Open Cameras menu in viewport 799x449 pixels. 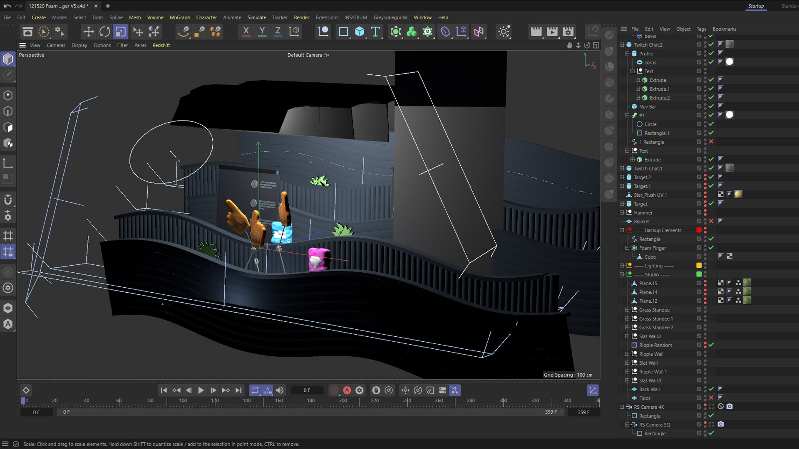56,45
